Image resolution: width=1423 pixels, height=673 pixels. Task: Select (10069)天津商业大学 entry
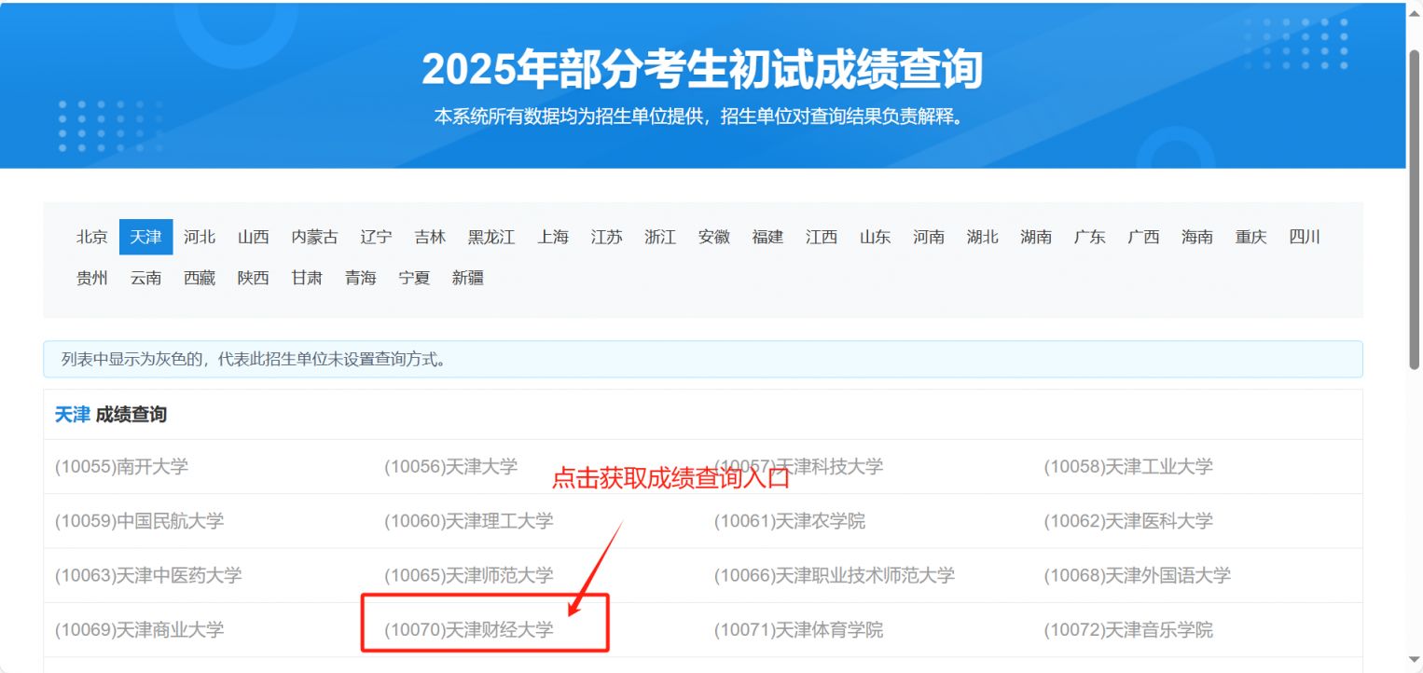[x=140, y=630]
